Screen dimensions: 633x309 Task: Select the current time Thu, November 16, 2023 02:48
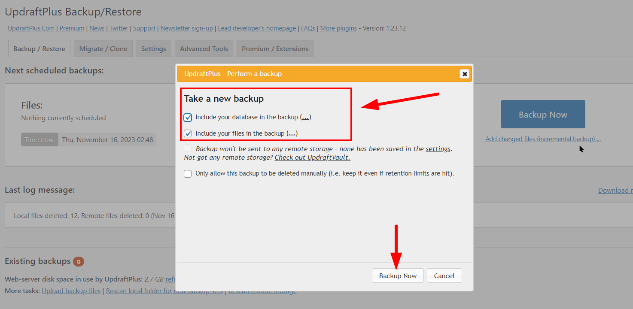coord(107,140)
